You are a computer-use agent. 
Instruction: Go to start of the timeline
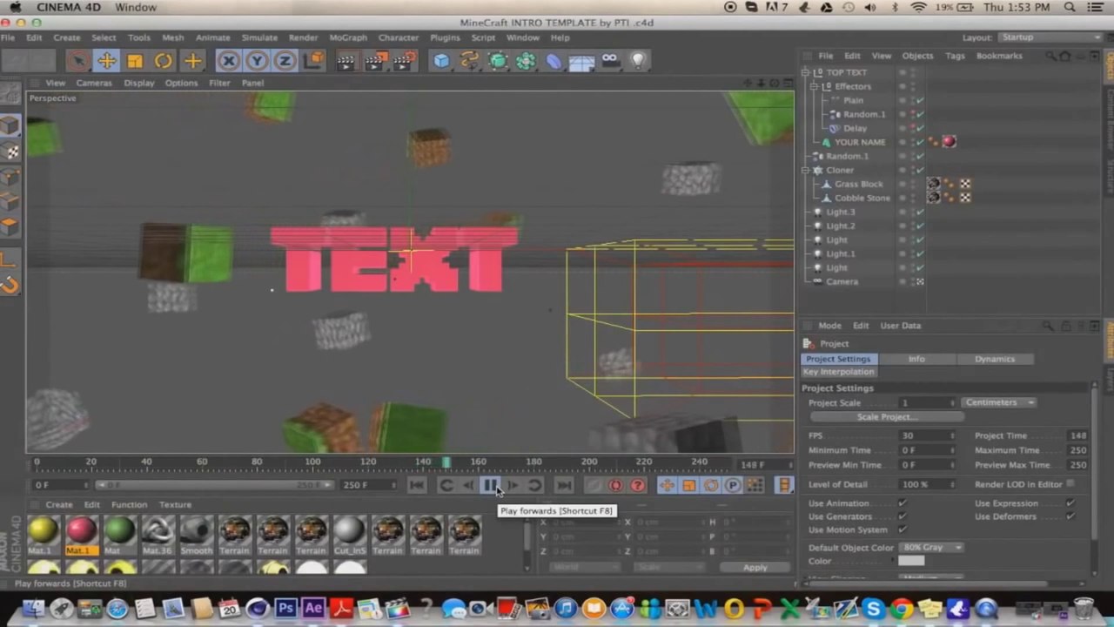click(417, 485)
